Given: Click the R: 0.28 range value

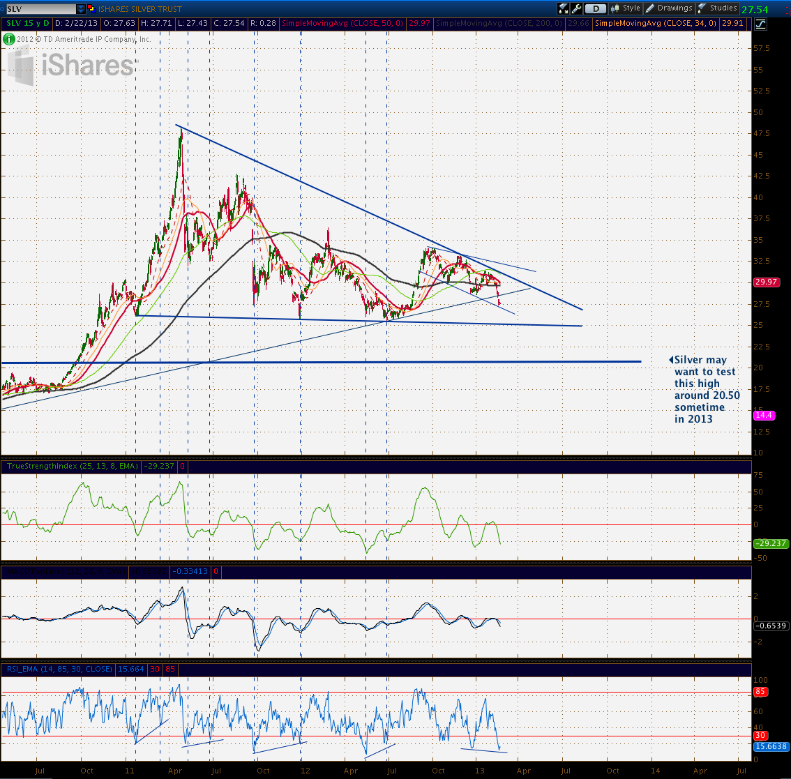Looking at the screenshot, I should coord(263,23).
